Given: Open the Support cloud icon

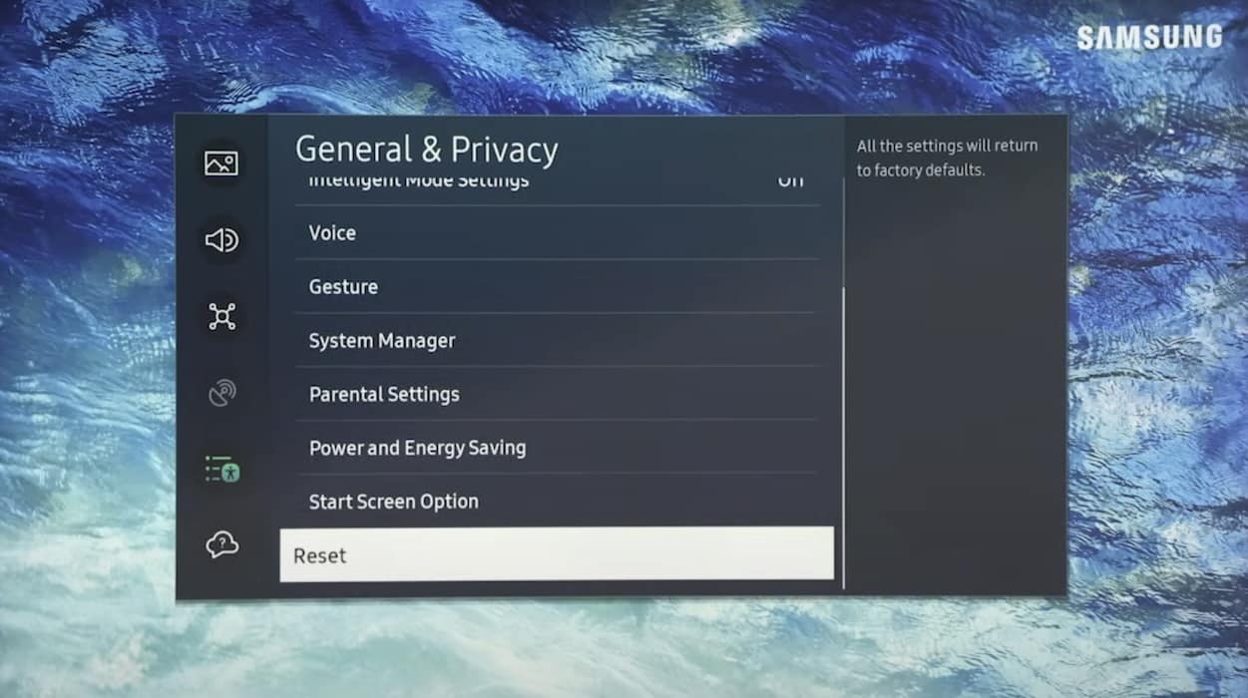Looking at the screenshot, I should (x=221, y=544).
